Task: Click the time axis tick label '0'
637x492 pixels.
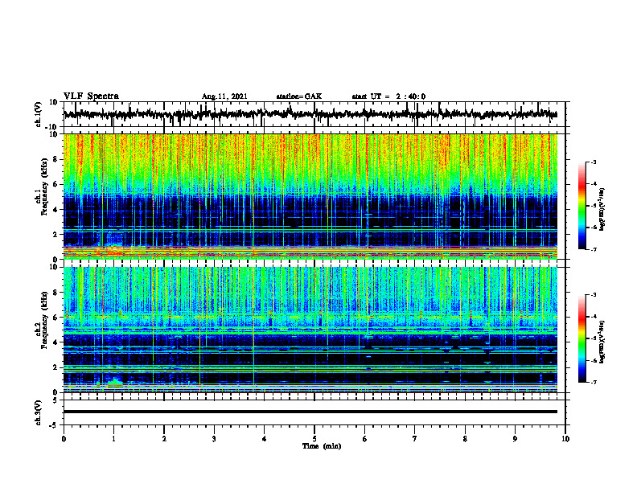Action: coord(64,439)
